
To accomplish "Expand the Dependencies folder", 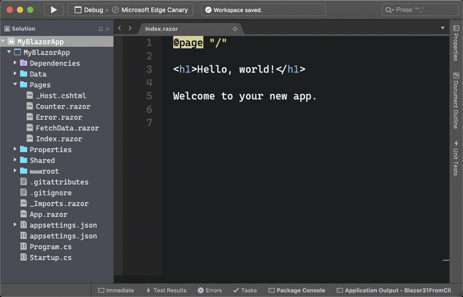I will tap(15, 63).
